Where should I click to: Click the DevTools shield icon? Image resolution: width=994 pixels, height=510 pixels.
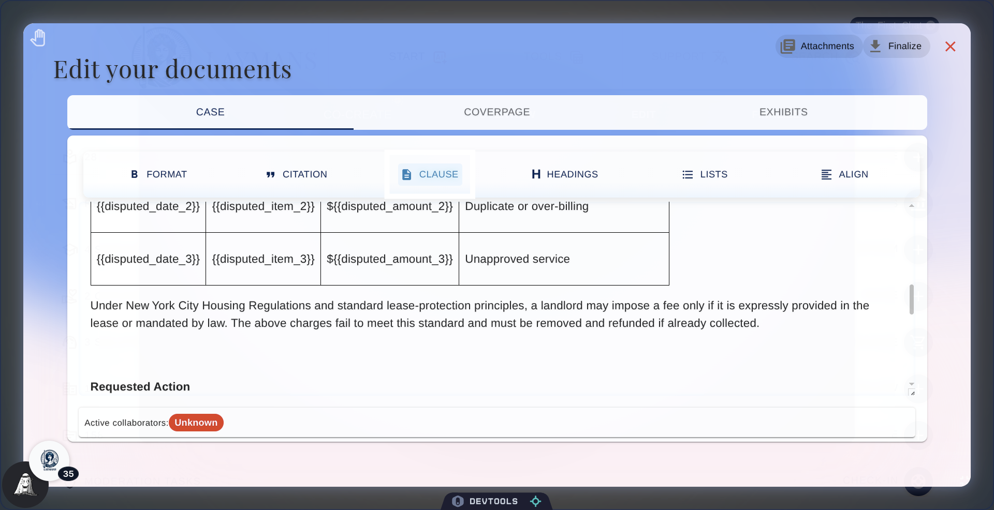[458, 501]
